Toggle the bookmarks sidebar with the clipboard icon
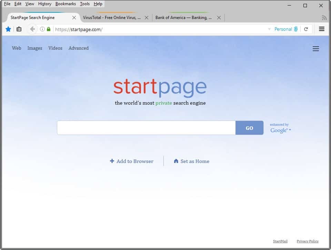This screenshot has height=250, width=331. [x=19, y=29]
